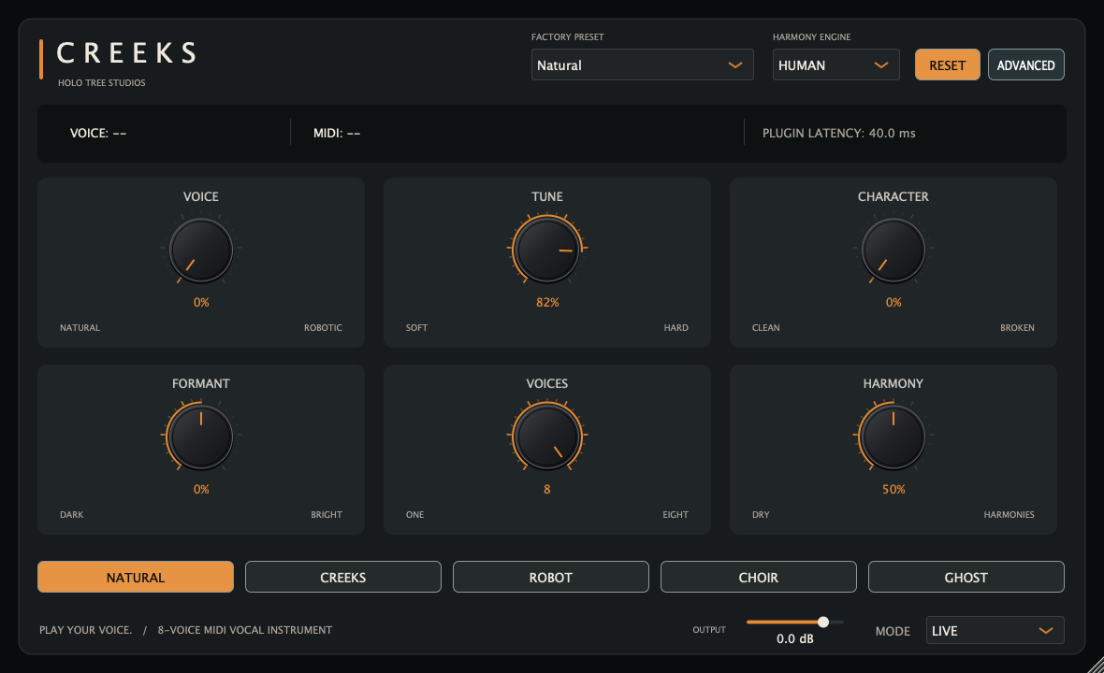1104x673 pixels.
Task: Click the SOFT label in TUNE panel
Action: click(417, 328)
